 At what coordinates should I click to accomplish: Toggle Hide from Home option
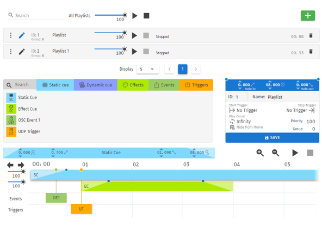(246, 127)
